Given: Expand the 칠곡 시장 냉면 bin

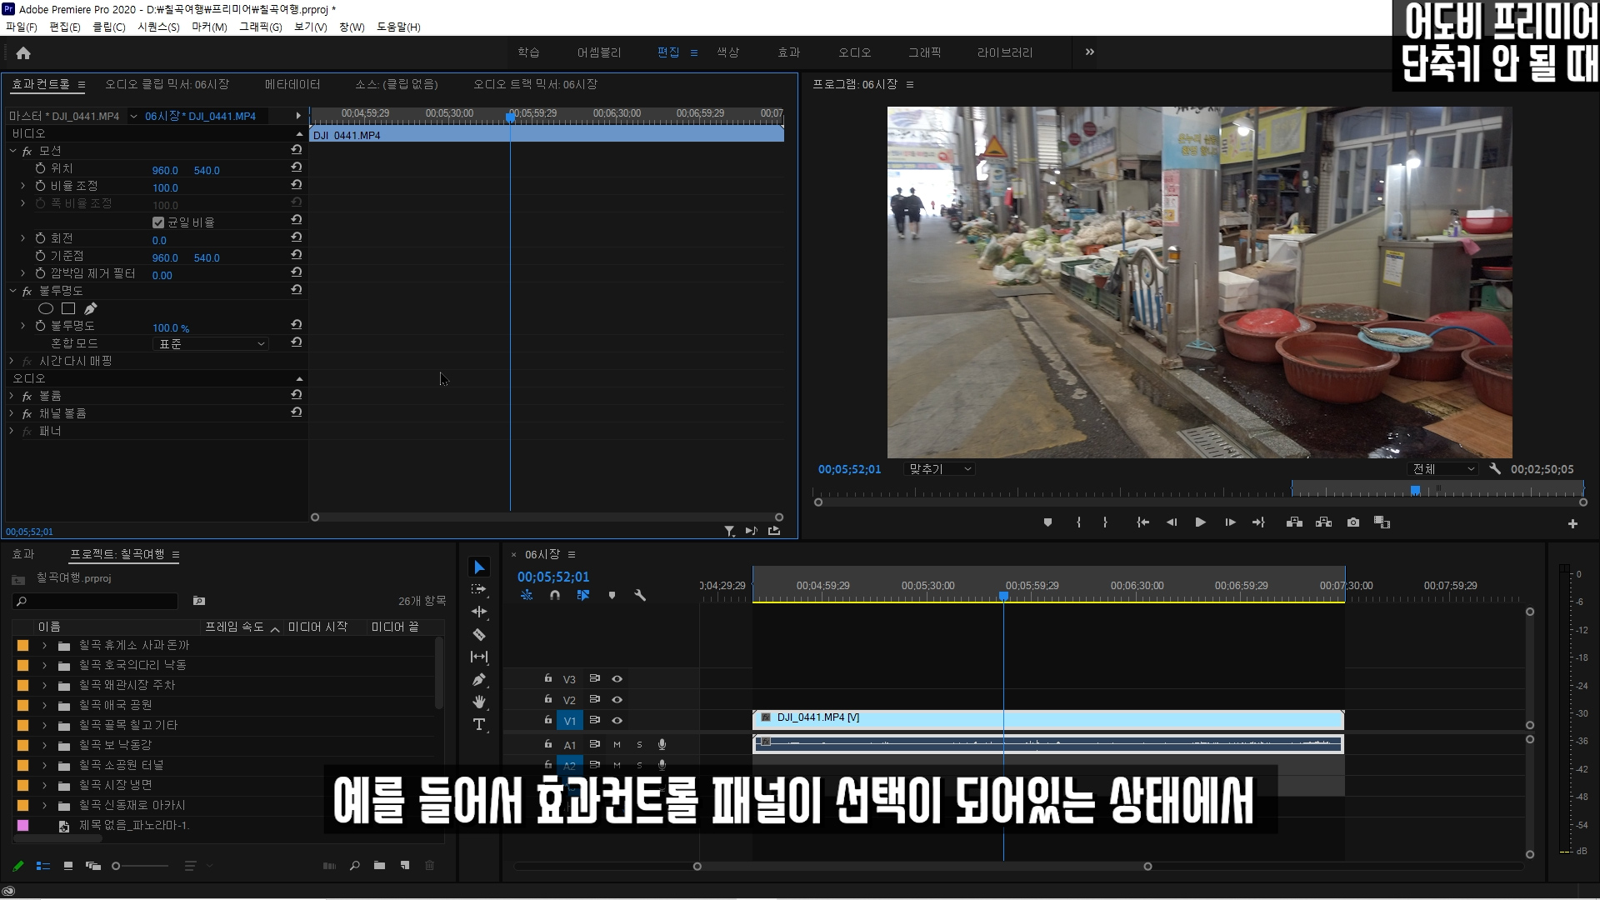Looking at the screenshot, I should click(44, 785).
